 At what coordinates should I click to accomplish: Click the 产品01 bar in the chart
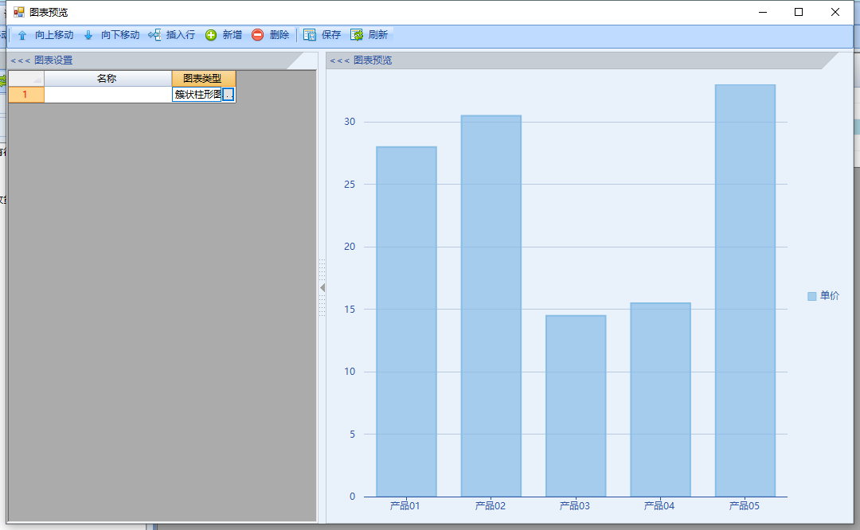tap(406, 322)
